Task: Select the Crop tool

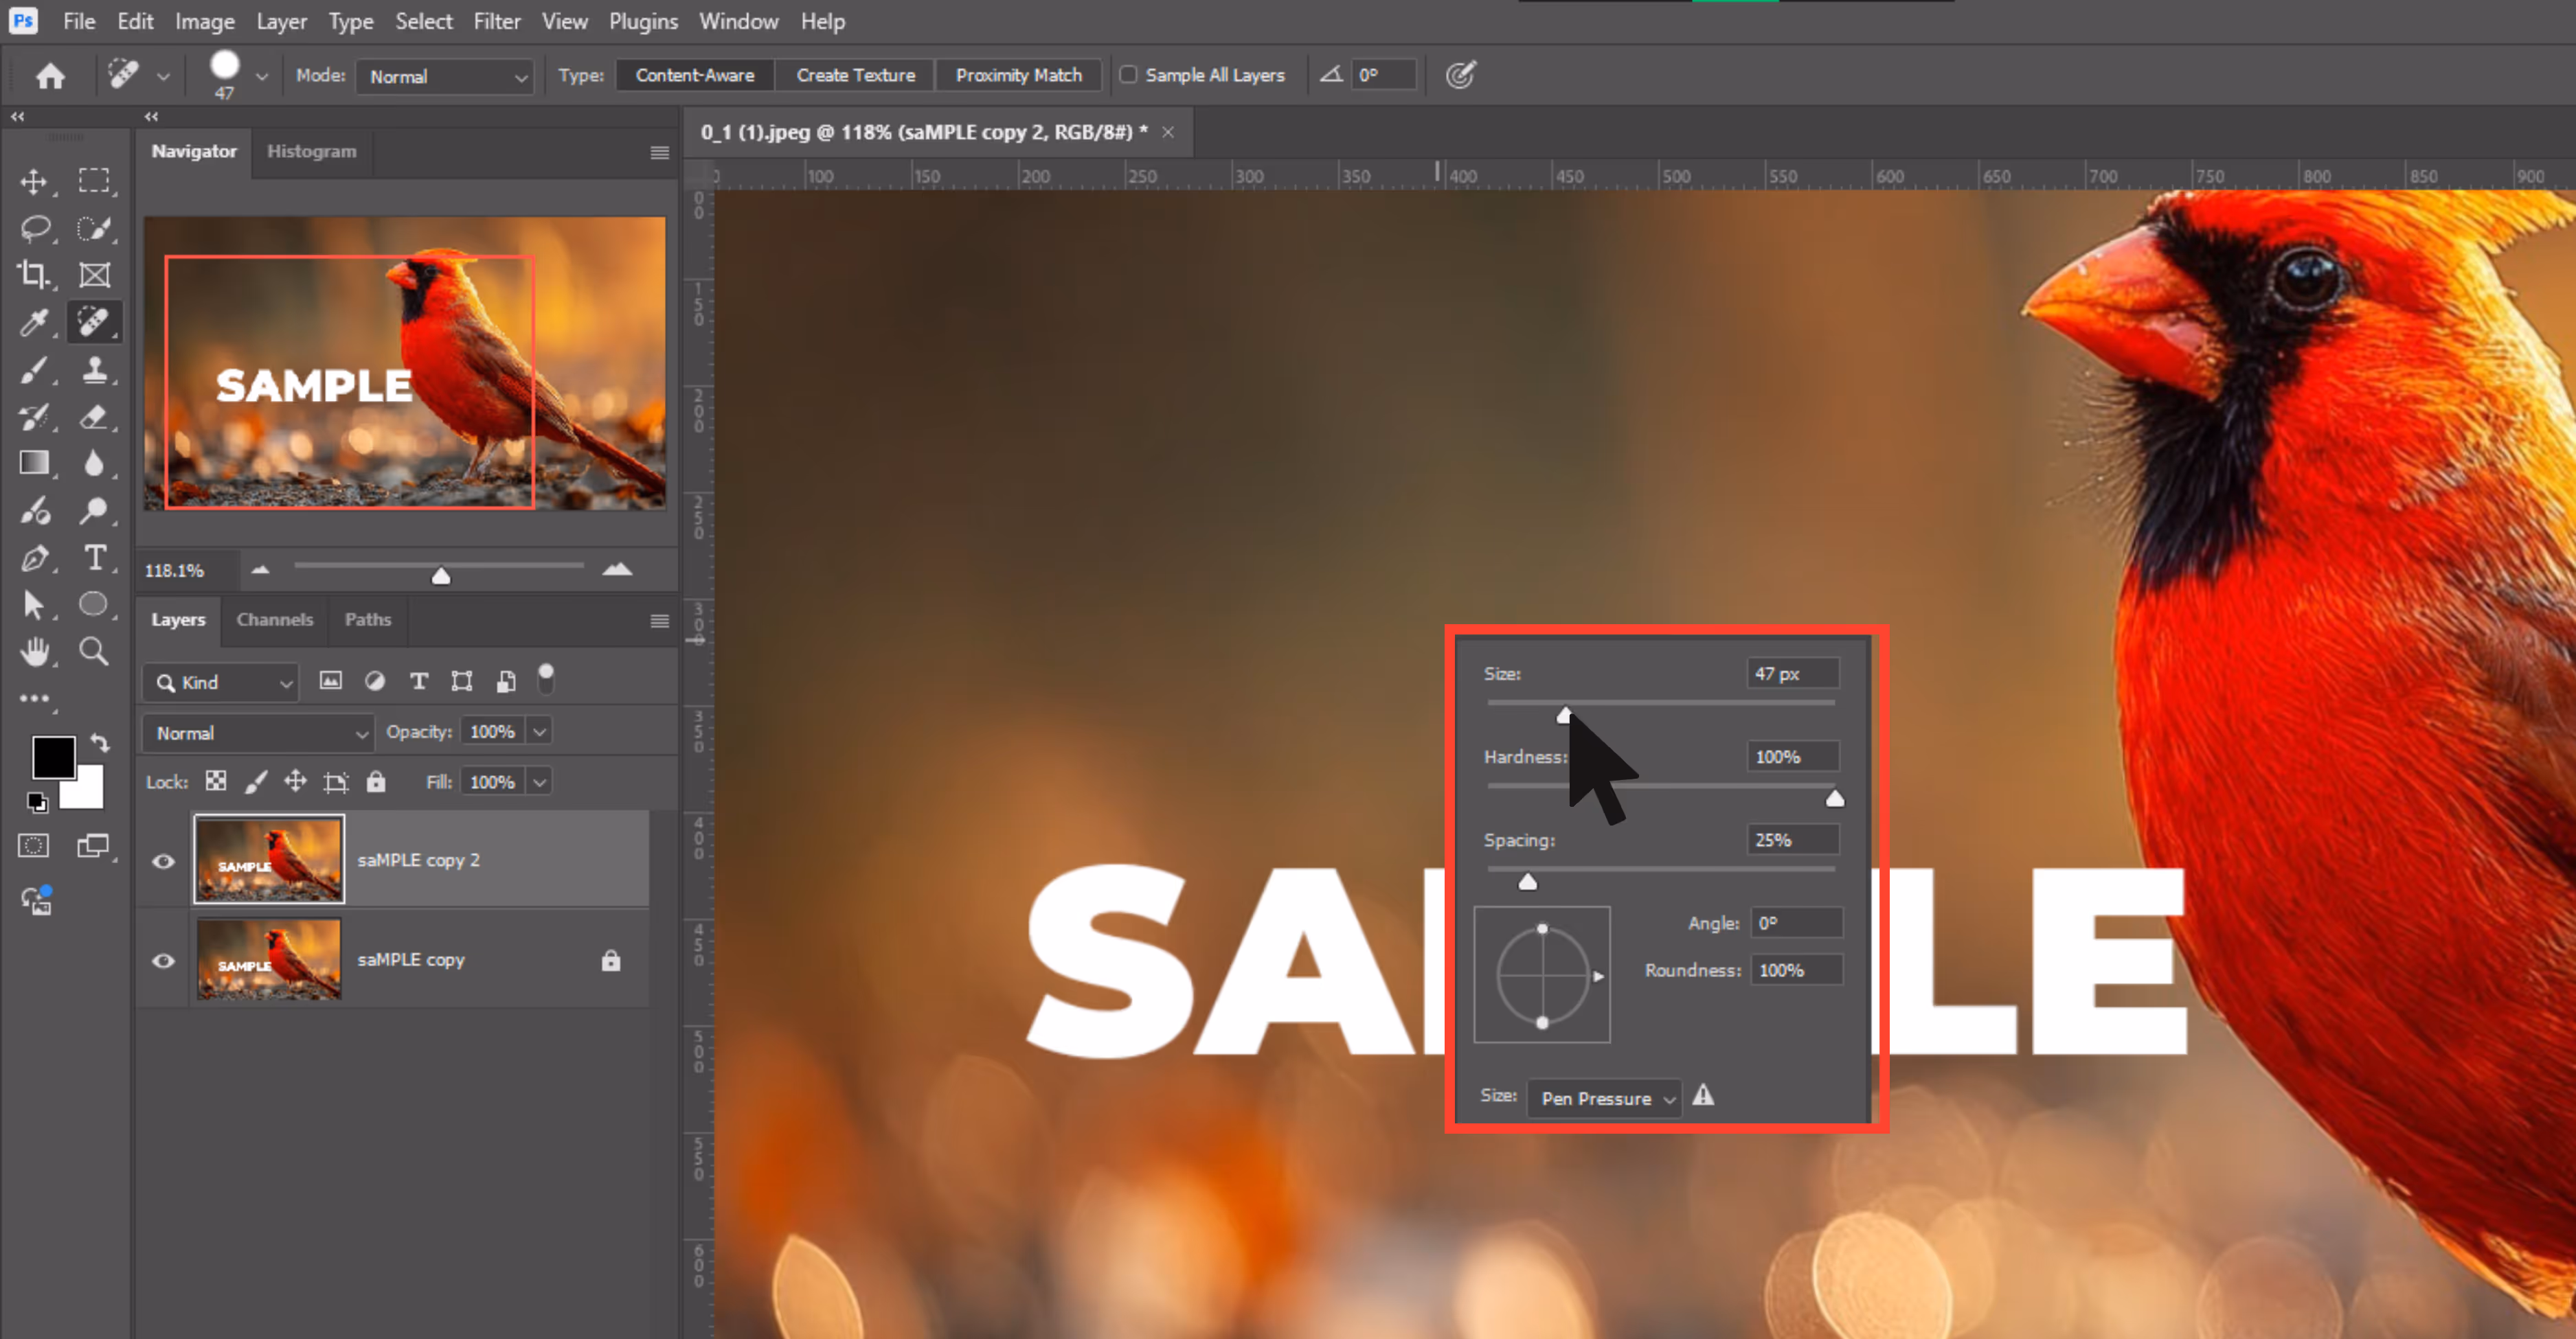Action: tap(34, 275)
